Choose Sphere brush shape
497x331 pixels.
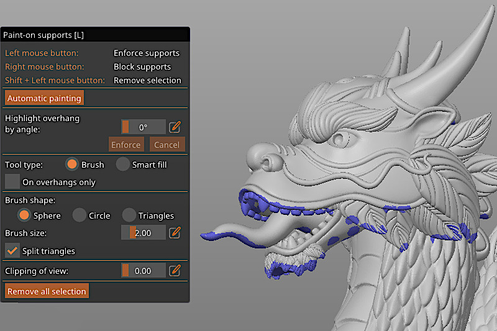(24, 215)
